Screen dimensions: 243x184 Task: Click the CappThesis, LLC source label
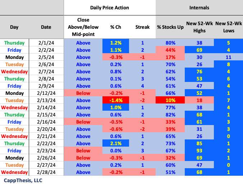pos(23,180)
